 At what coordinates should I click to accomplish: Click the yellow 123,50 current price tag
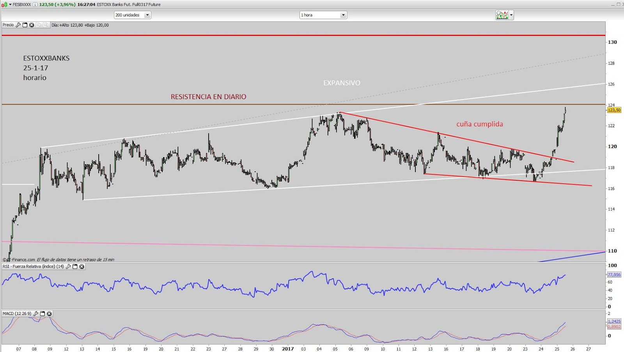coord(614,110)
